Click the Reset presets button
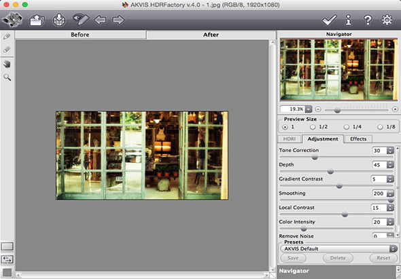 (x=383, y=258)
